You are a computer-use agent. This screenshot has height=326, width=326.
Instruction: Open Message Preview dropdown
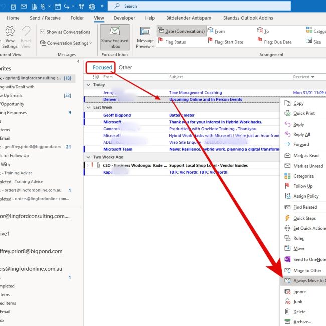coord(145,38)
